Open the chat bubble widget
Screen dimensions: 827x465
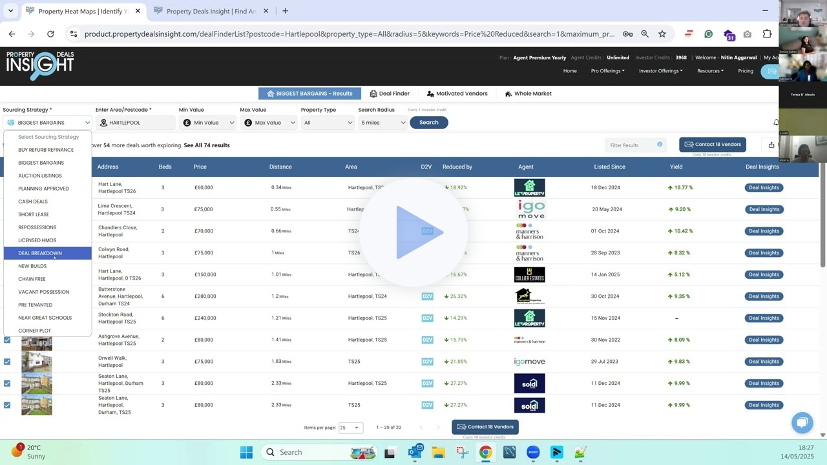click(802, 422)
